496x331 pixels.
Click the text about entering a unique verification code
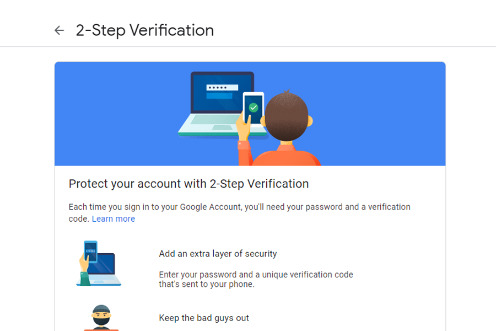256,279
